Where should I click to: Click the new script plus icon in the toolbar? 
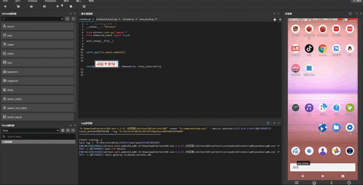pos(6,6)
